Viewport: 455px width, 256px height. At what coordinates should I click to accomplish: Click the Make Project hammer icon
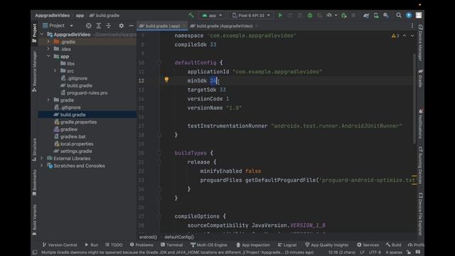tap(191, 15)
